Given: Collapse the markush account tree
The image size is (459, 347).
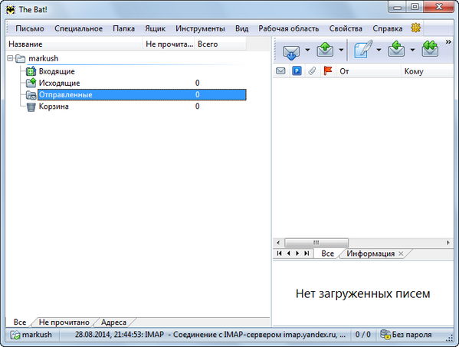Looking at the screenshot, I should click(10, 58).
